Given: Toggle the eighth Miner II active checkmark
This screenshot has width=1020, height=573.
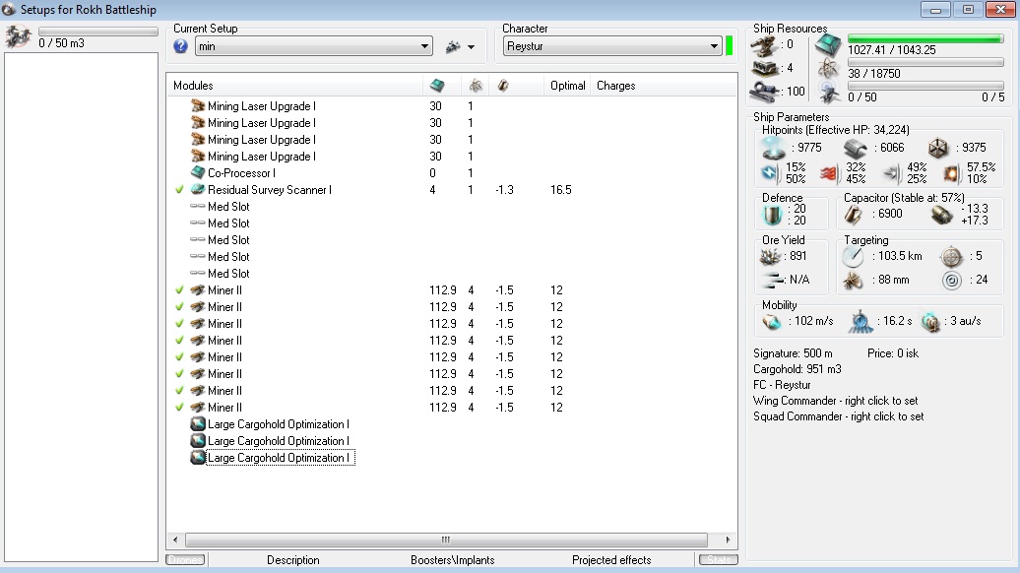Looking at the screenshot, I should coord(179,408).
